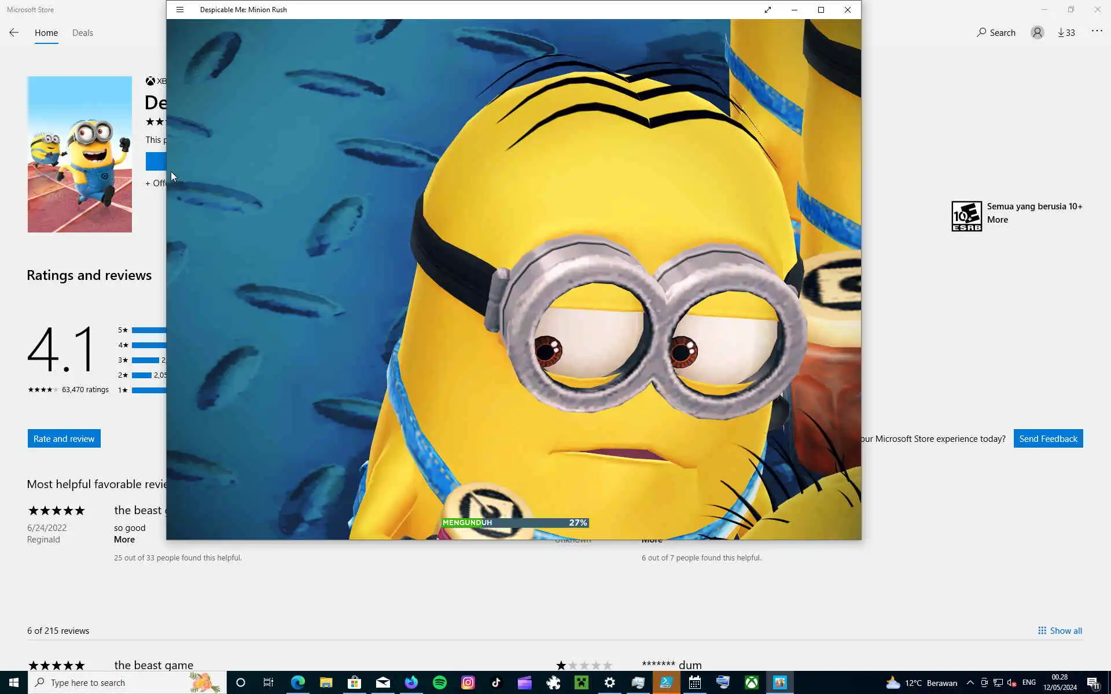Expand the More link under ESRB rating
Image resolution: width=1111 pixels, height=694 pixels.
click(997, 220)
